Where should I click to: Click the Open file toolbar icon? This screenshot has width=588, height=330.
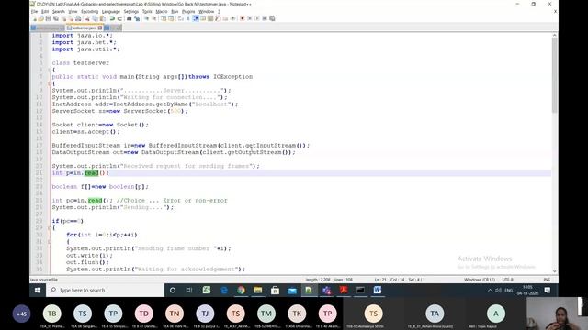tap(40, 18)
